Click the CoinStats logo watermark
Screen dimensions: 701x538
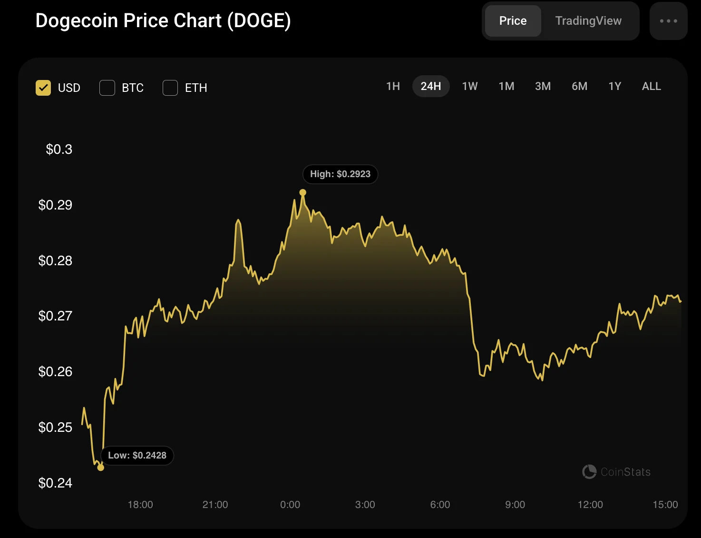point(616,472)
